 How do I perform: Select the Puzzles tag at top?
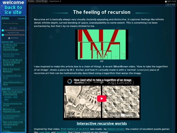click(31, 1)
